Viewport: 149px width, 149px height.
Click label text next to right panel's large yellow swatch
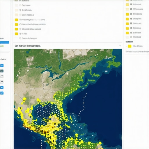(138, 46)
